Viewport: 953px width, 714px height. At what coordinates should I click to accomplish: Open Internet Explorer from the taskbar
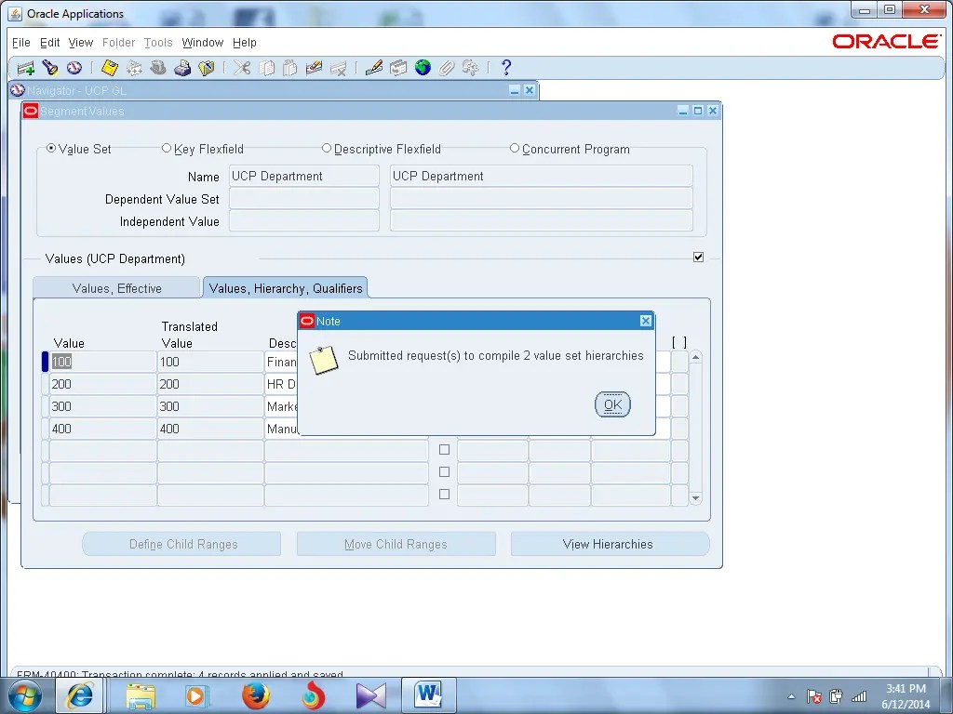(80, 695)
